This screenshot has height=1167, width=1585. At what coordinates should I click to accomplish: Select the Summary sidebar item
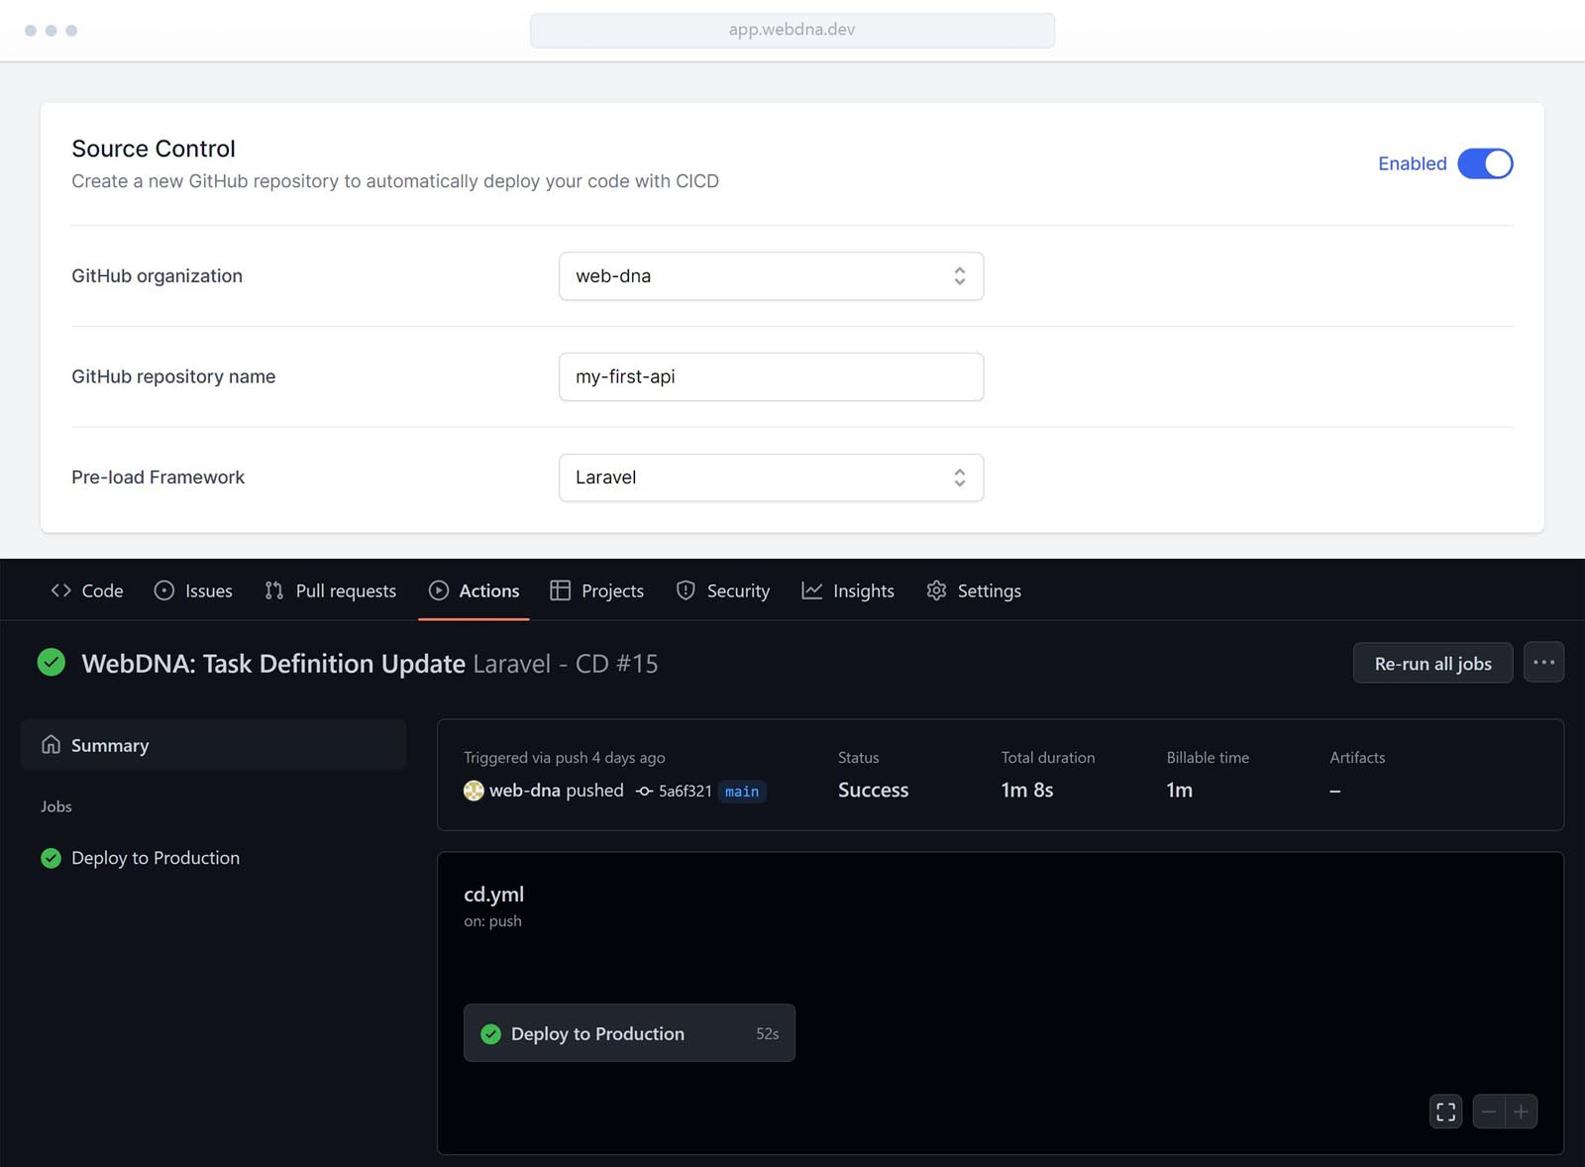[x=213, y=745]
